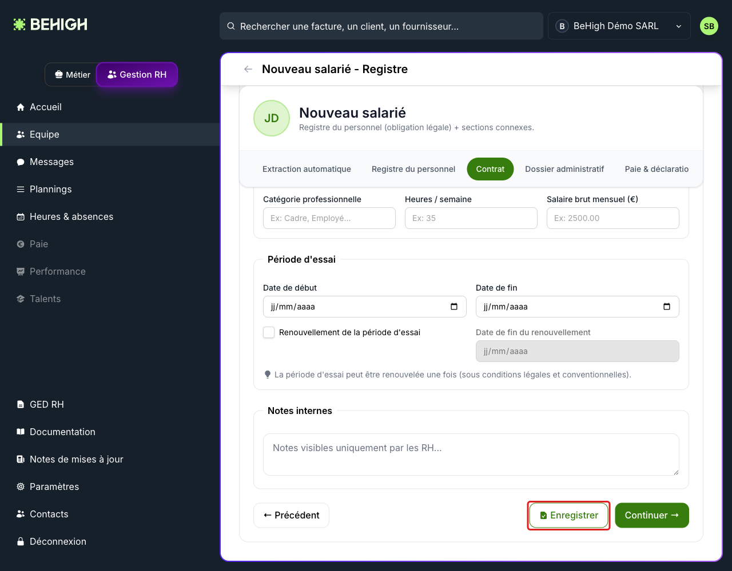The width and height of the screenshot is (732, 571).
Task: Open Performance in the sidebar
Action: point(110,271)
